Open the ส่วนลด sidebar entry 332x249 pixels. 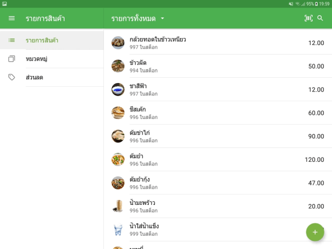52,77
